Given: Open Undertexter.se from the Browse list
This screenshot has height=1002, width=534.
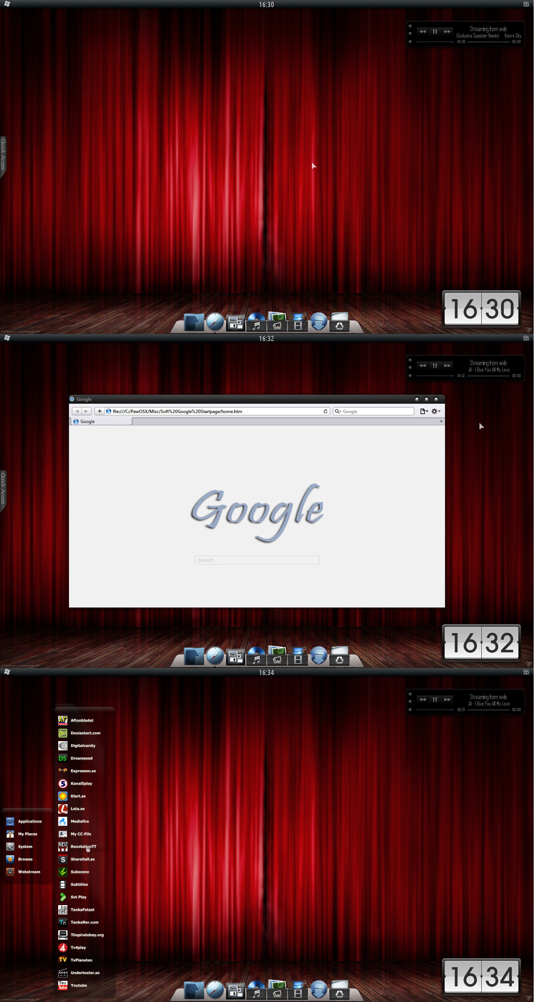Looking at the screenshot, I should click(x=79, y=973).
